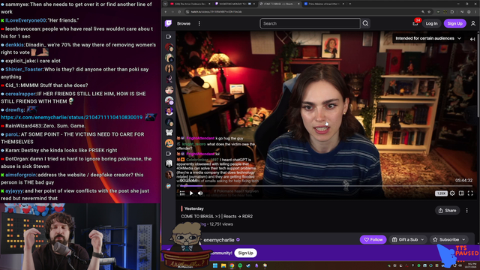Click the browser forward arrow
The height and width of the screenshot is (270, 480).
[x=172, y=12]
